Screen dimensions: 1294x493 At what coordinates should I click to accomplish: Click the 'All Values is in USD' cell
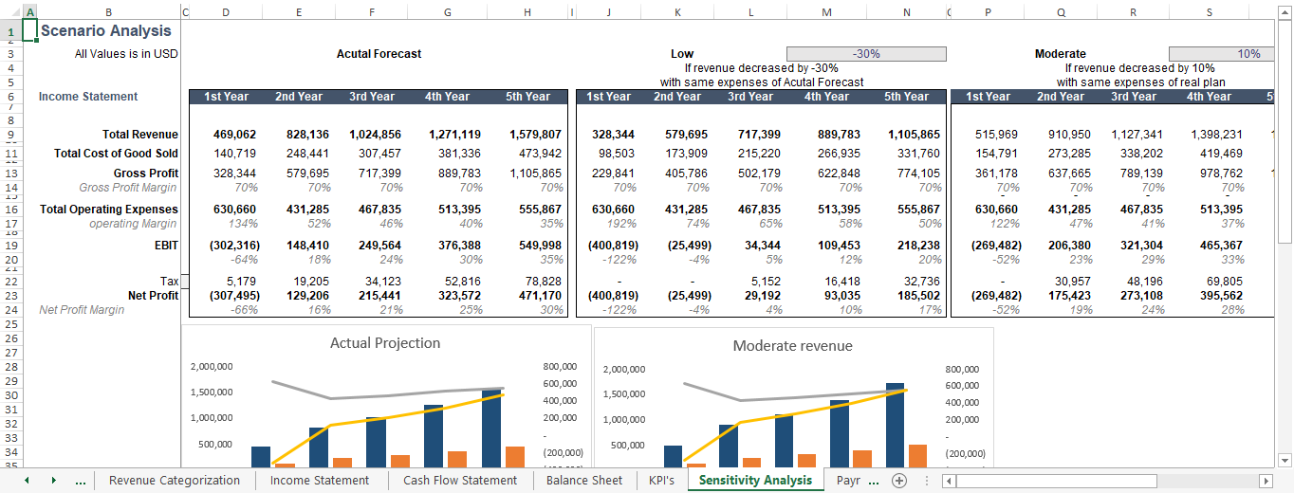coord(126,54)
